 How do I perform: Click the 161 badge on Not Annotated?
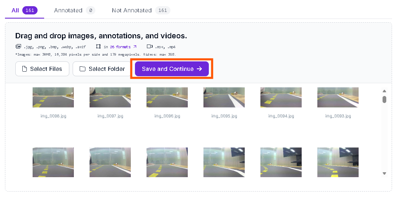pos(163,10)
